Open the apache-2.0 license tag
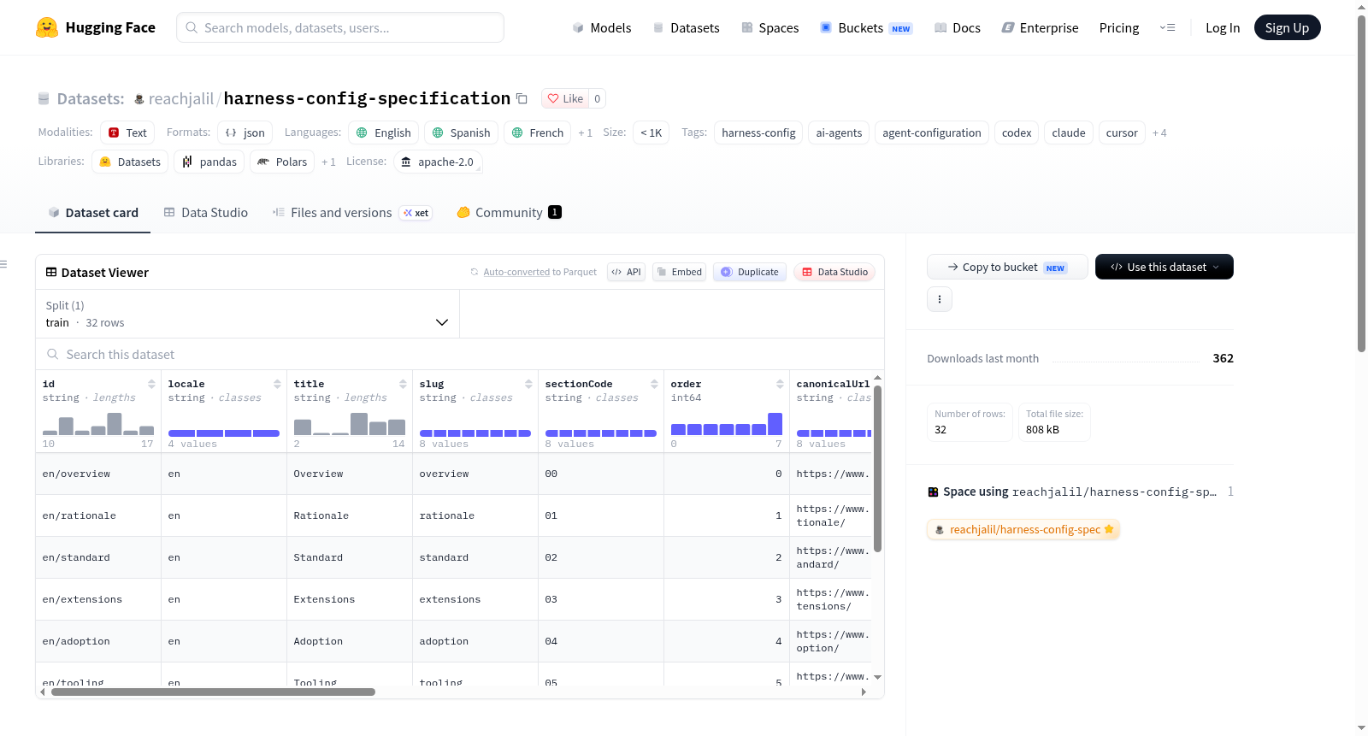 point(438,162)
